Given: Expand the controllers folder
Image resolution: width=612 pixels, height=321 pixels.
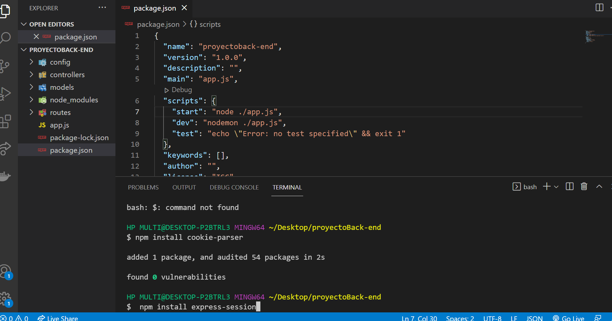Looking at the screenshot, I should tap(31, 75).
